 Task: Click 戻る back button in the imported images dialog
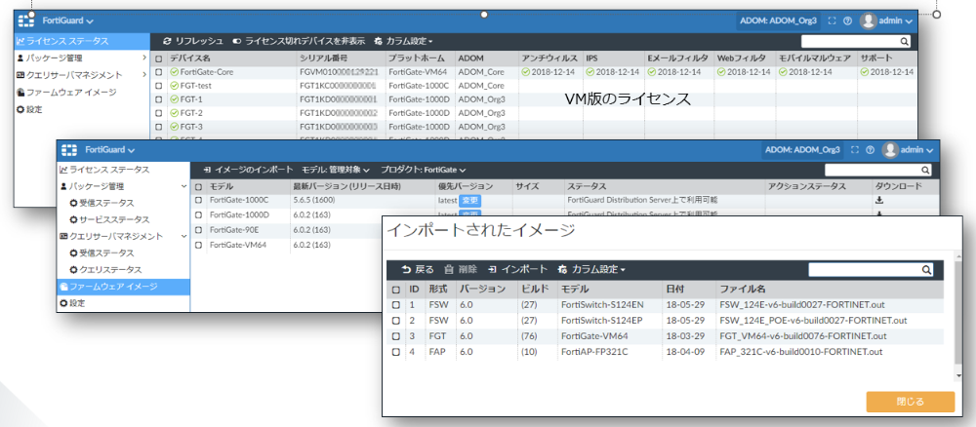419,269
